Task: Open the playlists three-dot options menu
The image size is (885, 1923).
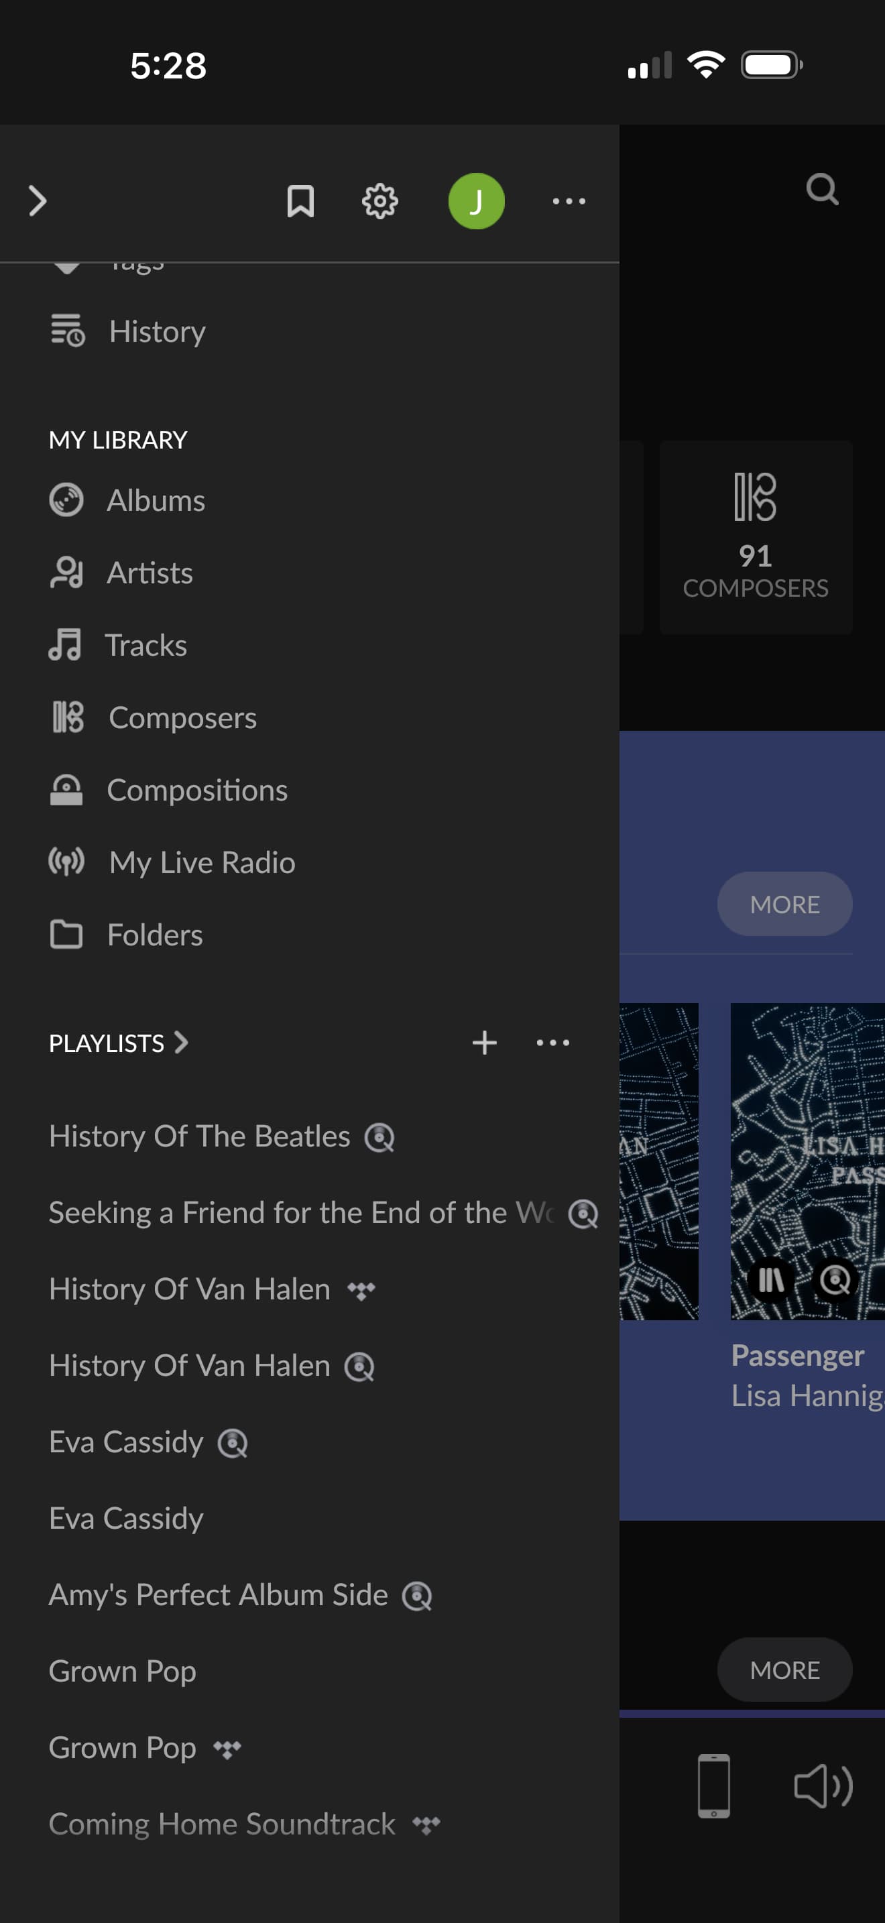Action: 553,1043
